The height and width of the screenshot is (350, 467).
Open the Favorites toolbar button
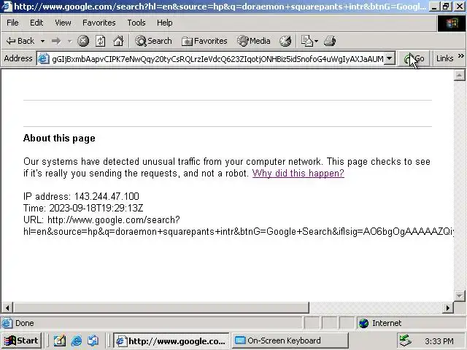[204, 41]
